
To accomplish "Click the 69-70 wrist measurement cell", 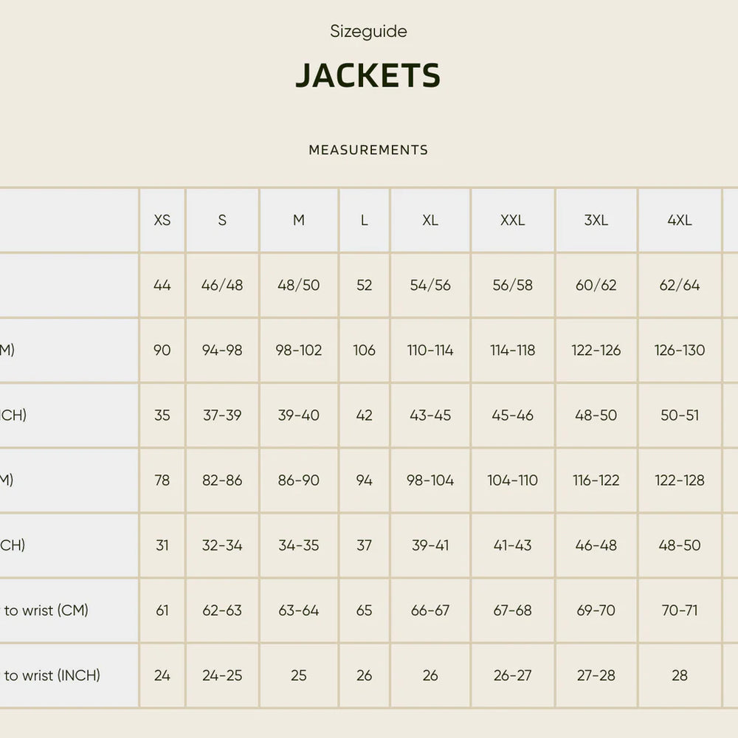I will [596, 610].
